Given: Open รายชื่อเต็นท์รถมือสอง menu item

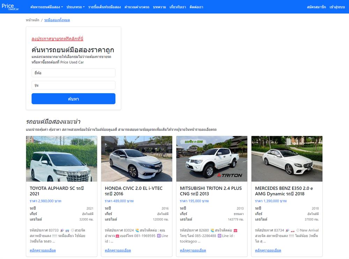Looking at the screenshot, I should tap(104, 7).
